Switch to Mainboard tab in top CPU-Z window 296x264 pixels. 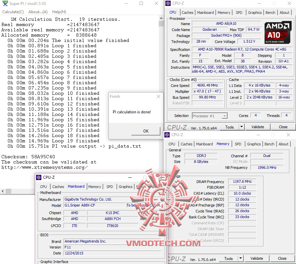click(x=205, y=13)
